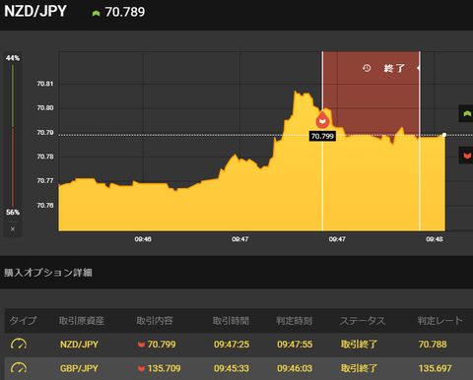The image size is (473, 380).
Task: Click 取引終了 status in GBP/JPY row
Action: tap(359, 368)
